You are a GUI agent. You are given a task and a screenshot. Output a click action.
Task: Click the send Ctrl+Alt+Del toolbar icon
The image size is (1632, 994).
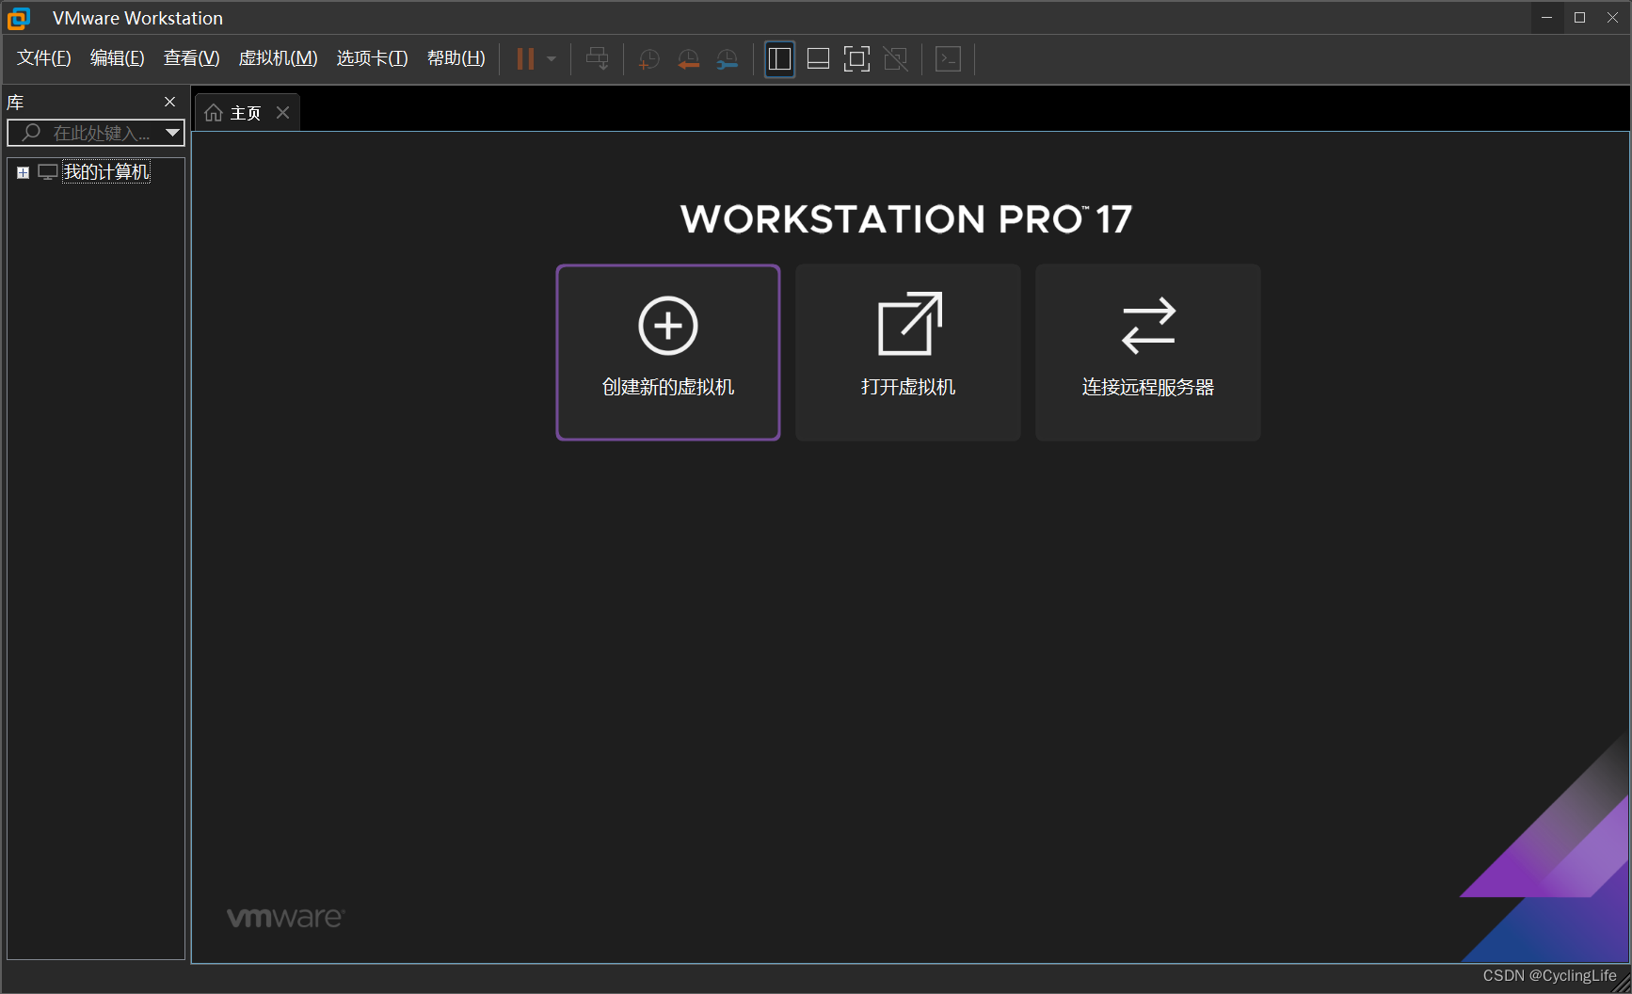click(598, 59)
